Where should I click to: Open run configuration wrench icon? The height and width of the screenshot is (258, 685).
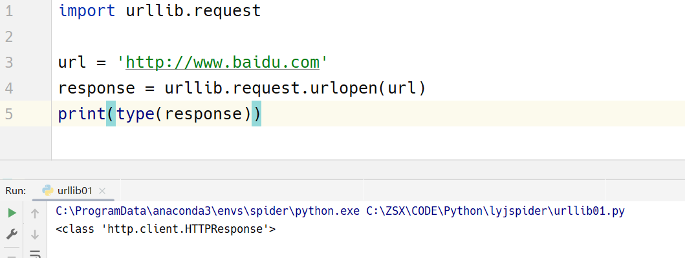12,235
